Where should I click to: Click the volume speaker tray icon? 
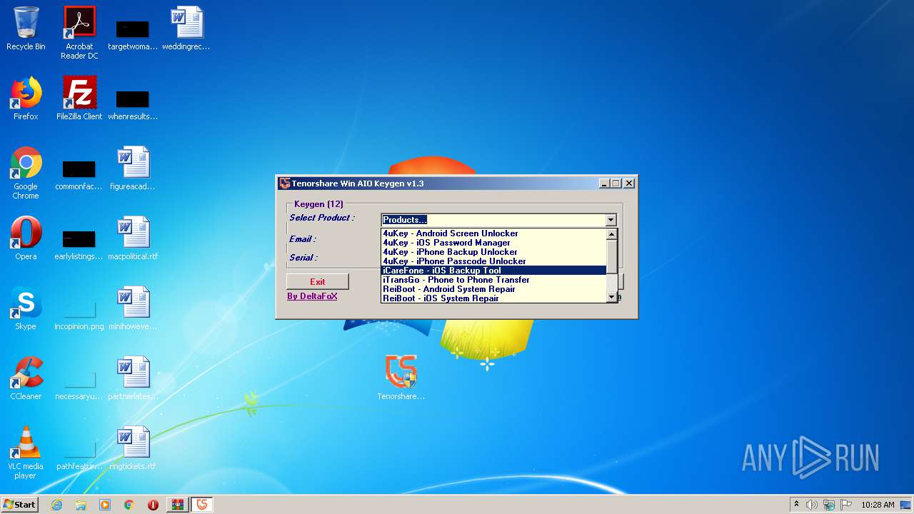pos(812,505)
